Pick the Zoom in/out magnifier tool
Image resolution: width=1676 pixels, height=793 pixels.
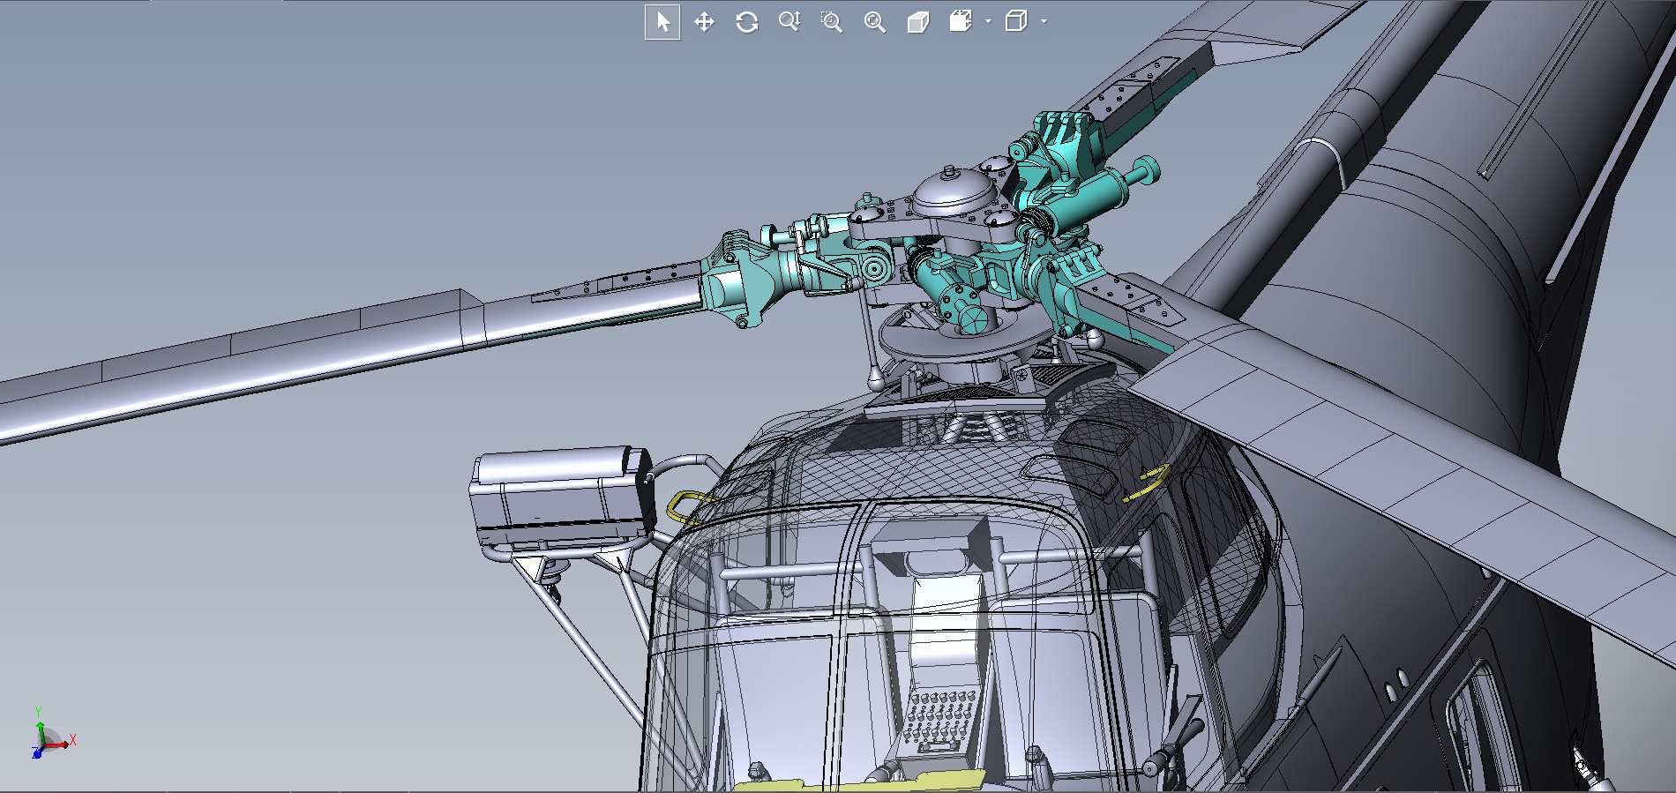(x=789, y=22)
